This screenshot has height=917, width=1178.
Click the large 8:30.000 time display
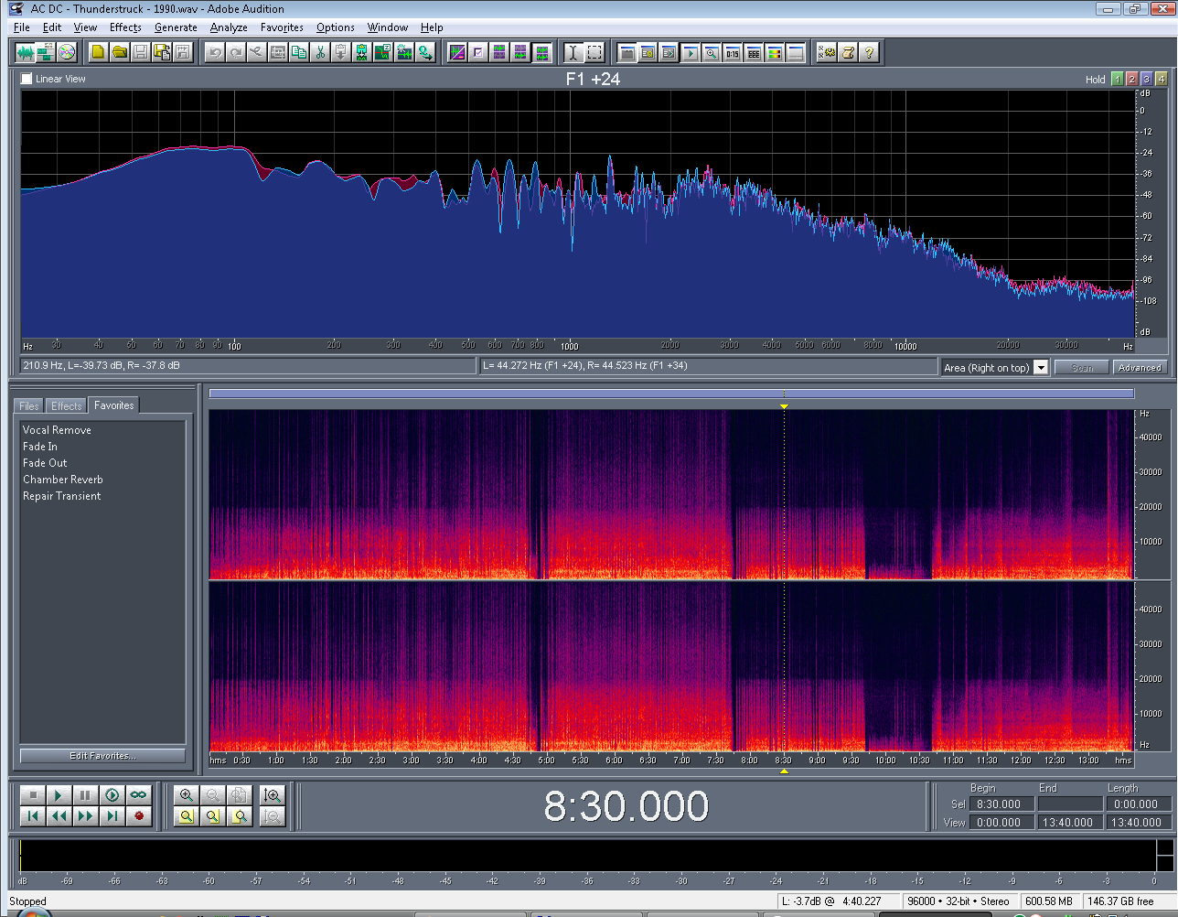pos(626,806)
